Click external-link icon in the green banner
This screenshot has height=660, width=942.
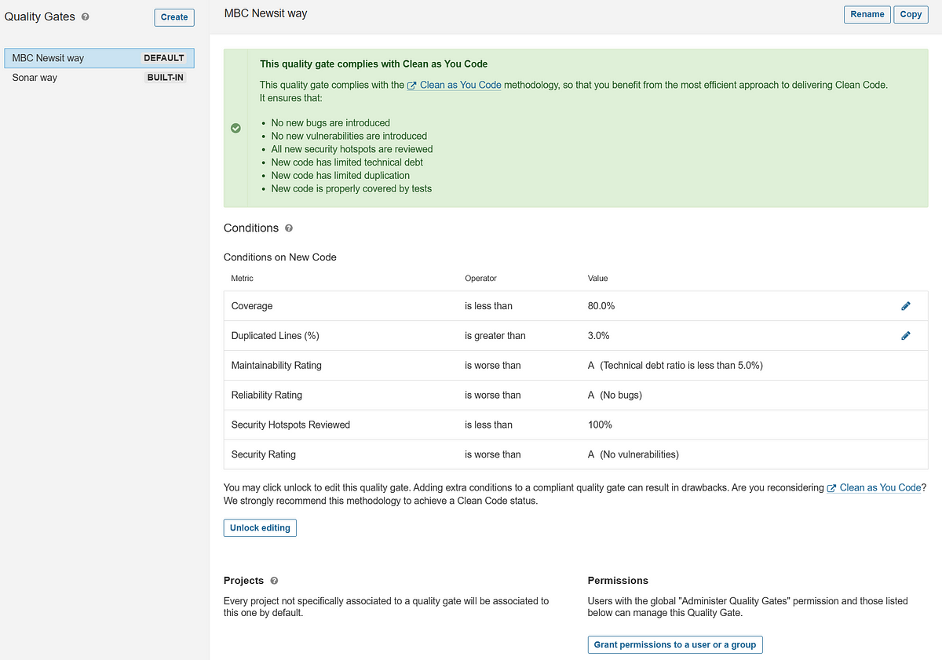[x=411, y=86]
